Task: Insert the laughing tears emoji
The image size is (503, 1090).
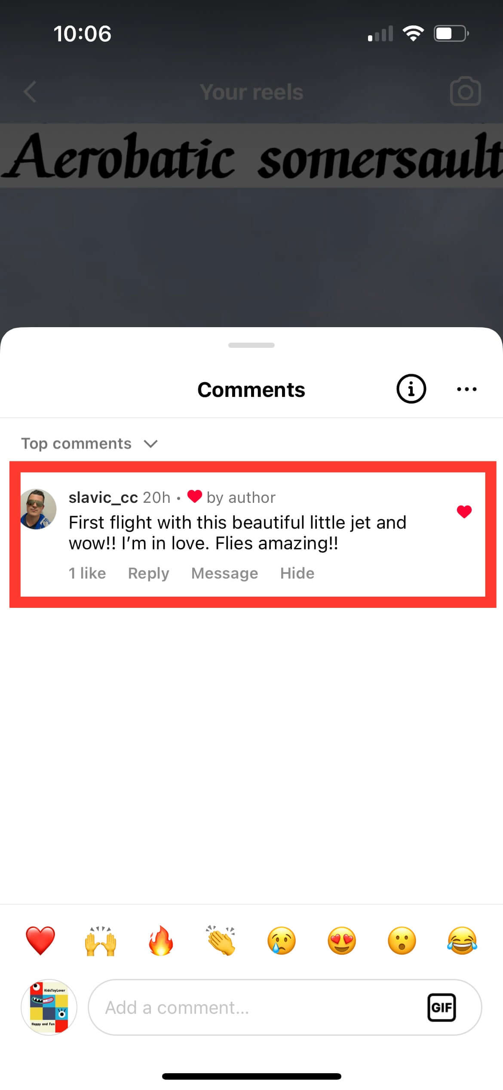Action: (x=462, y=941)
